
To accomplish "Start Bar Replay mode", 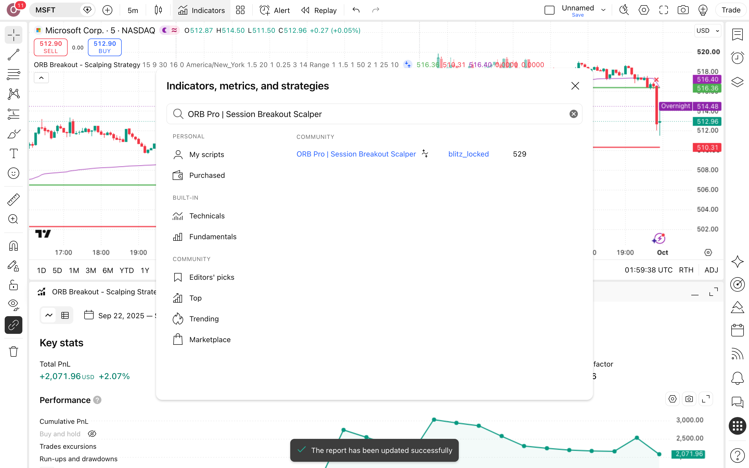I will click(x=319, y=10).
